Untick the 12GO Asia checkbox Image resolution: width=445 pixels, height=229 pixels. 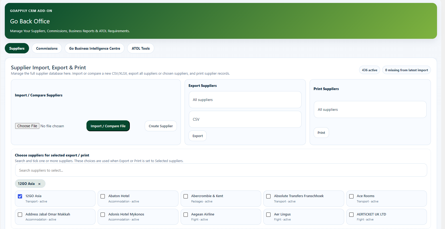tap(20, 196)
